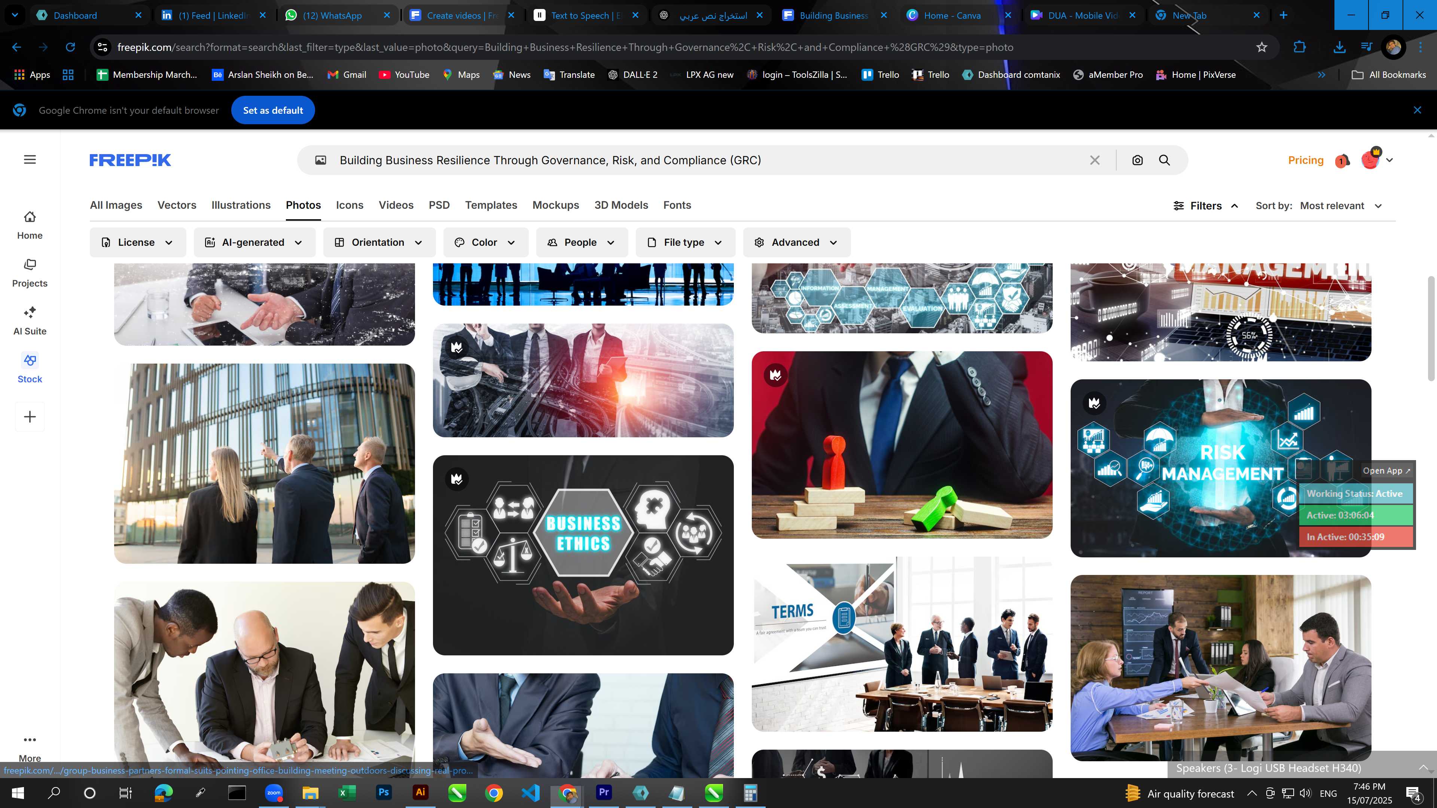Open the red and green pawn image
This screenshot has height=808, width=1437.
pos(901,444)
